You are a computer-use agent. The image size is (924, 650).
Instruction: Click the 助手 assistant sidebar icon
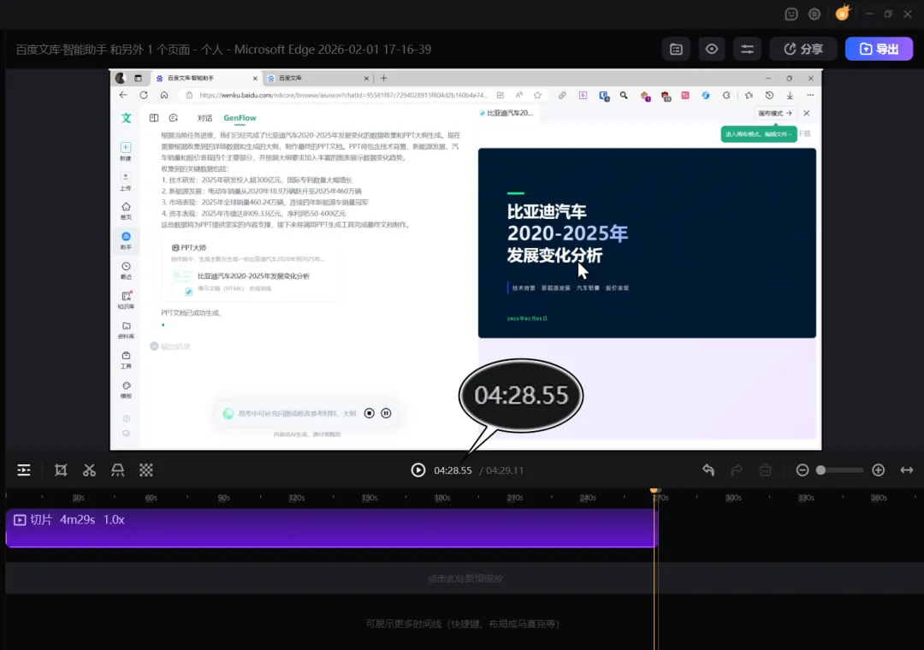[126, 240]
